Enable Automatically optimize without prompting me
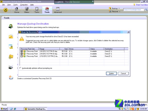Screen dimensions: 148x111 coord(20,68)
